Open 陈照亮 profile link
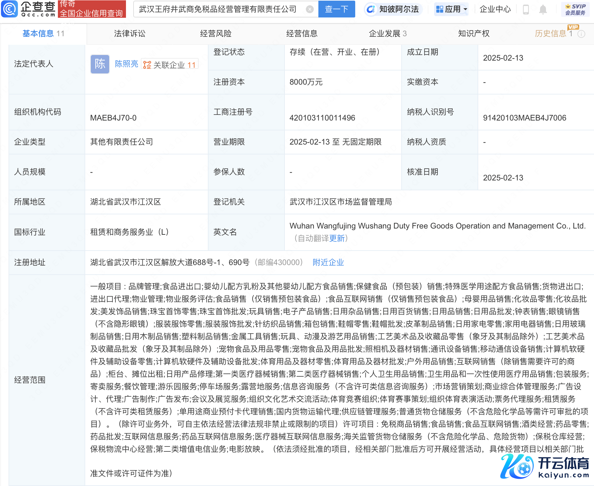Screen dimensions: 594x486 [126, 64]
